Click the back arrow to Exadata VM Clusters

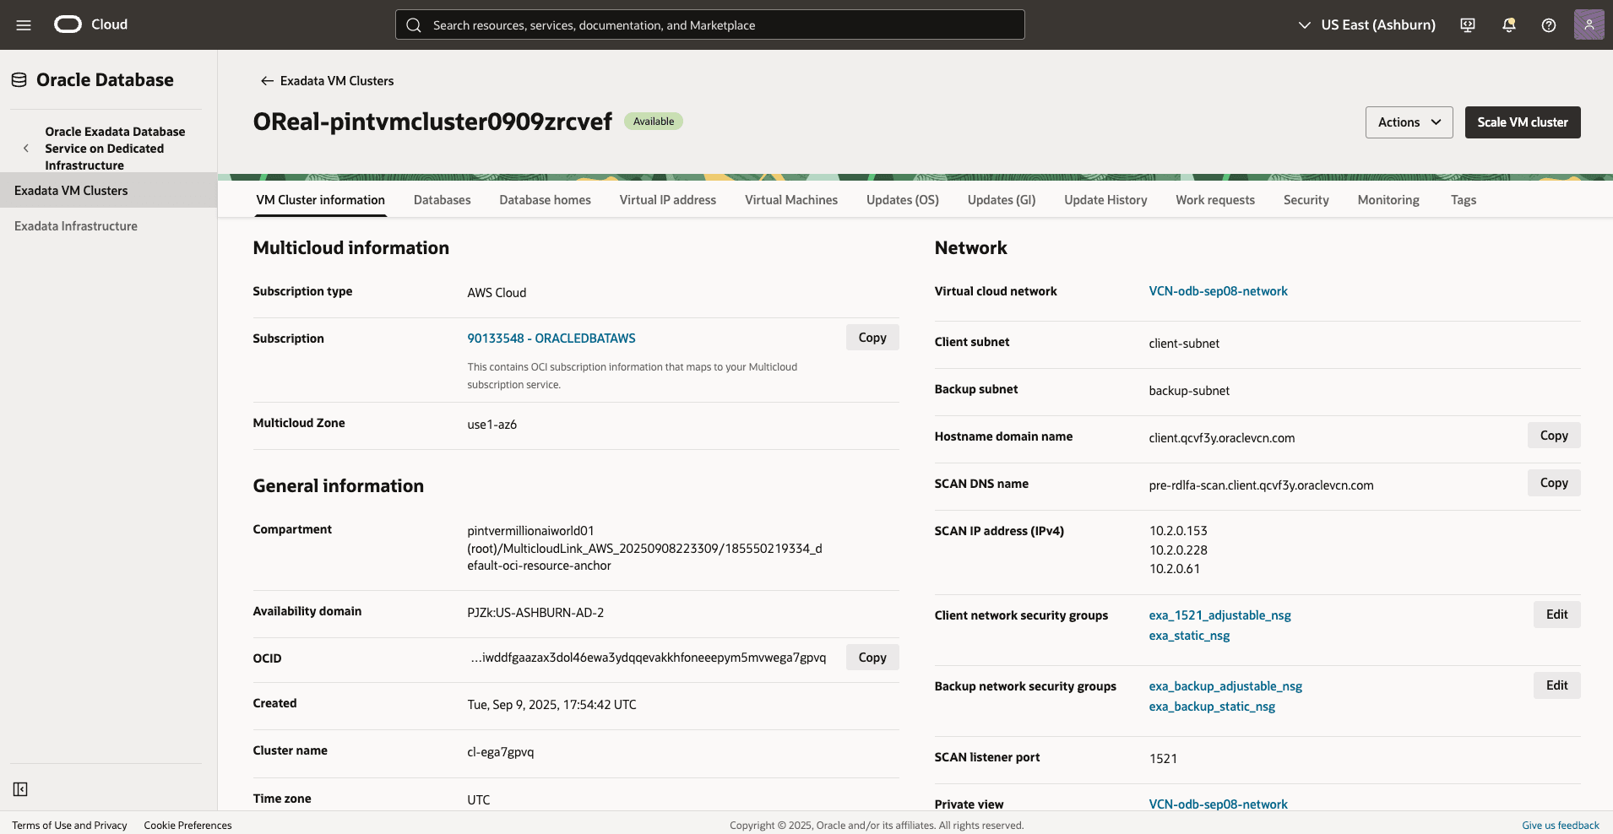click(x=266, y=80)
